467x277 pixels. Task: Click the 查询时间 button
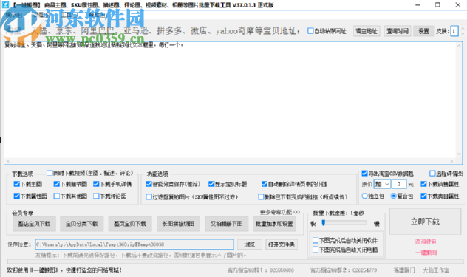(x=398, y=31)
